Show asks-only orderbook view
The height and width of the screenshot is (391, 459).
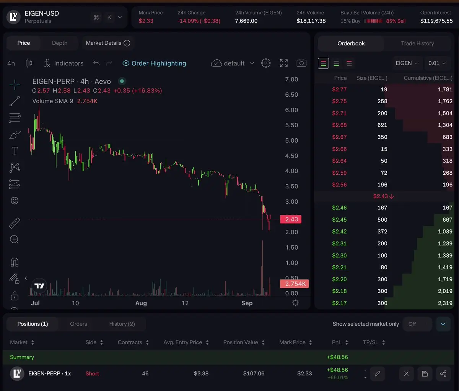349,63
